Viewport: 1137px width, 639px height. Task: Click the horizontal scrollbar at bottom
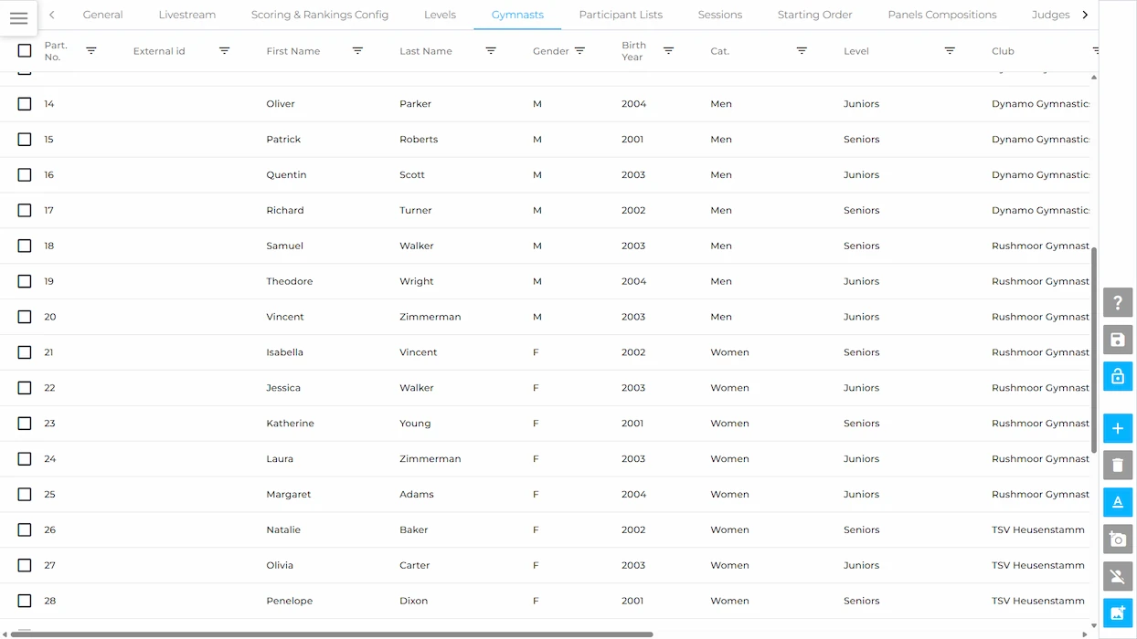click(329, 634)
